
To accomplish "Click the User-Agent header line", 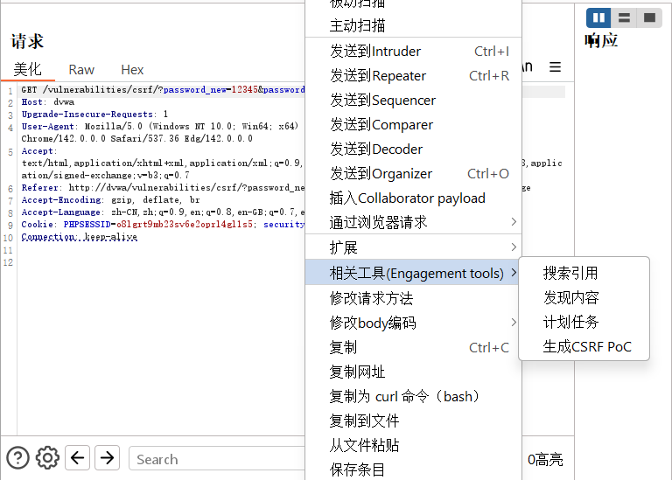I will pyautogui.click(x=160, y=126).
